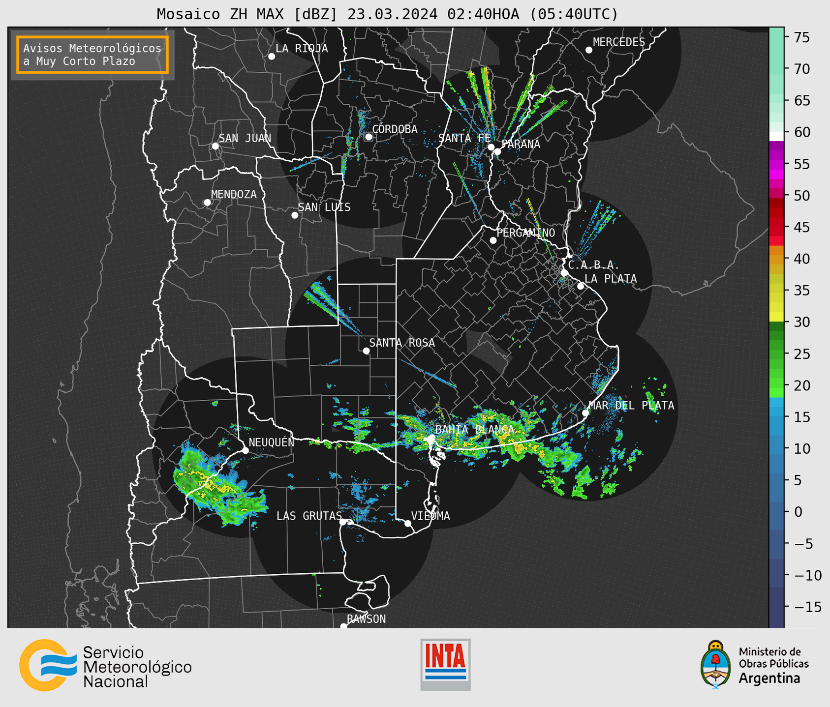Click the MERCEDES city marker dot
This screenshot has width=830, height=707.
click(x=589, y=50)
